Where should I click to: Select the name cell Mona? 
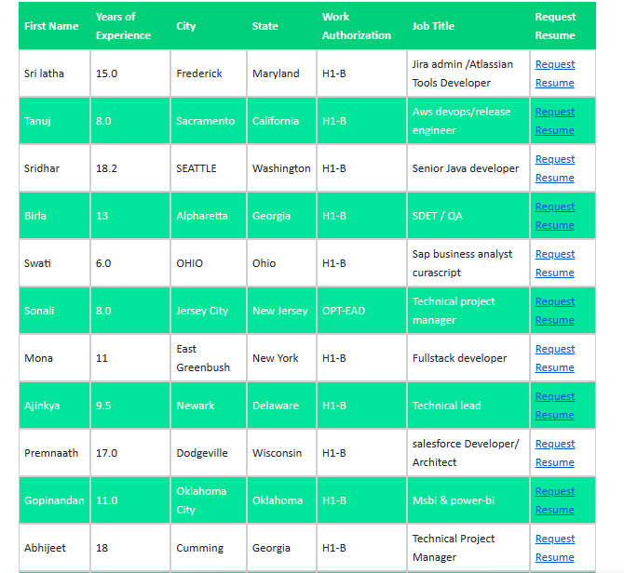tap(55, 358)
